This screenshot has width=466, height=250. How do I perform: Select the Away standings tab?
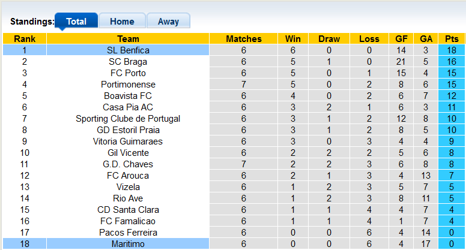pyautogui.click(x=168, y=21)
